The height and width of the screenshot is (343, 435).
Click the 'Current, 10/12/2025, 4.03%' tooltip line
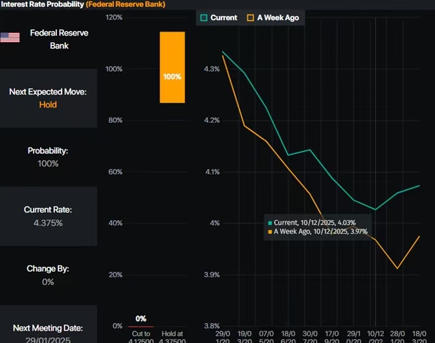pos(312,223)
